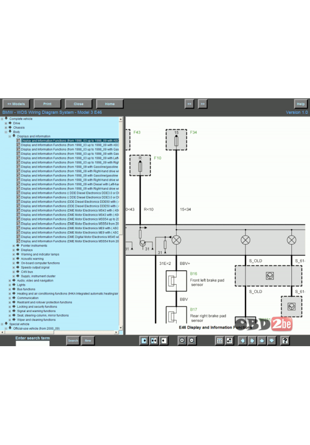The height and width of the screenshot is (445, 310).
Task: Open the MSS54 up to 20 entry
Action: pos(70,219)
